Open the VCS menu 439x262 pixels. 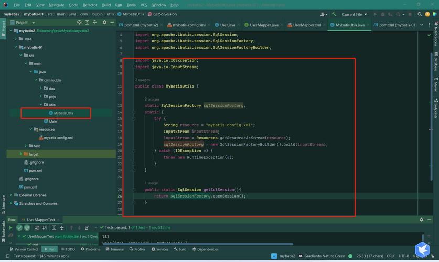[x=144, y=5]
